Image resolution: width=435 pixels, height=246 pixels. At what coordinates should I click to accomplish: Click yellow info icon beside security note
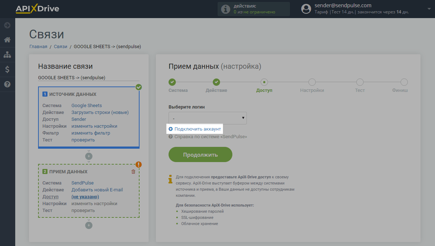point(171,179)
